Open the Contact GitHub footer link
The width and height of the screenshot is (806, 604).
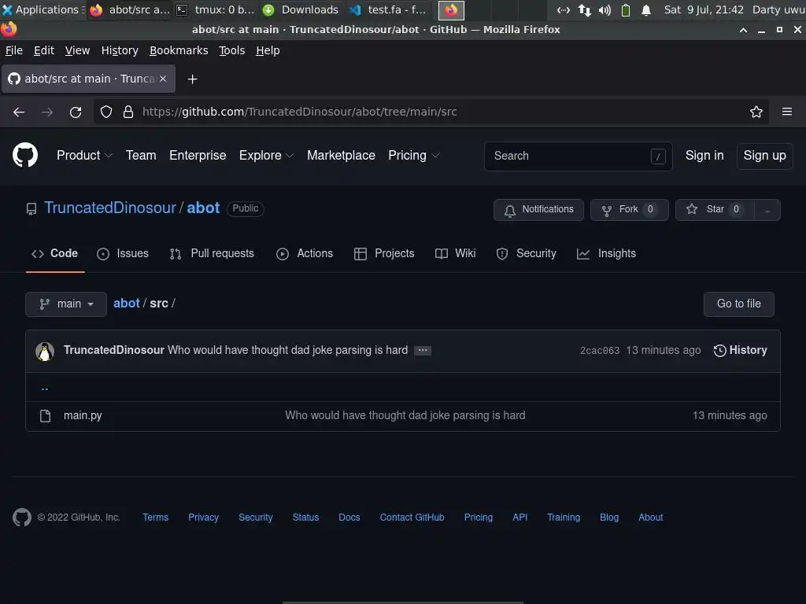click(412, 517)
